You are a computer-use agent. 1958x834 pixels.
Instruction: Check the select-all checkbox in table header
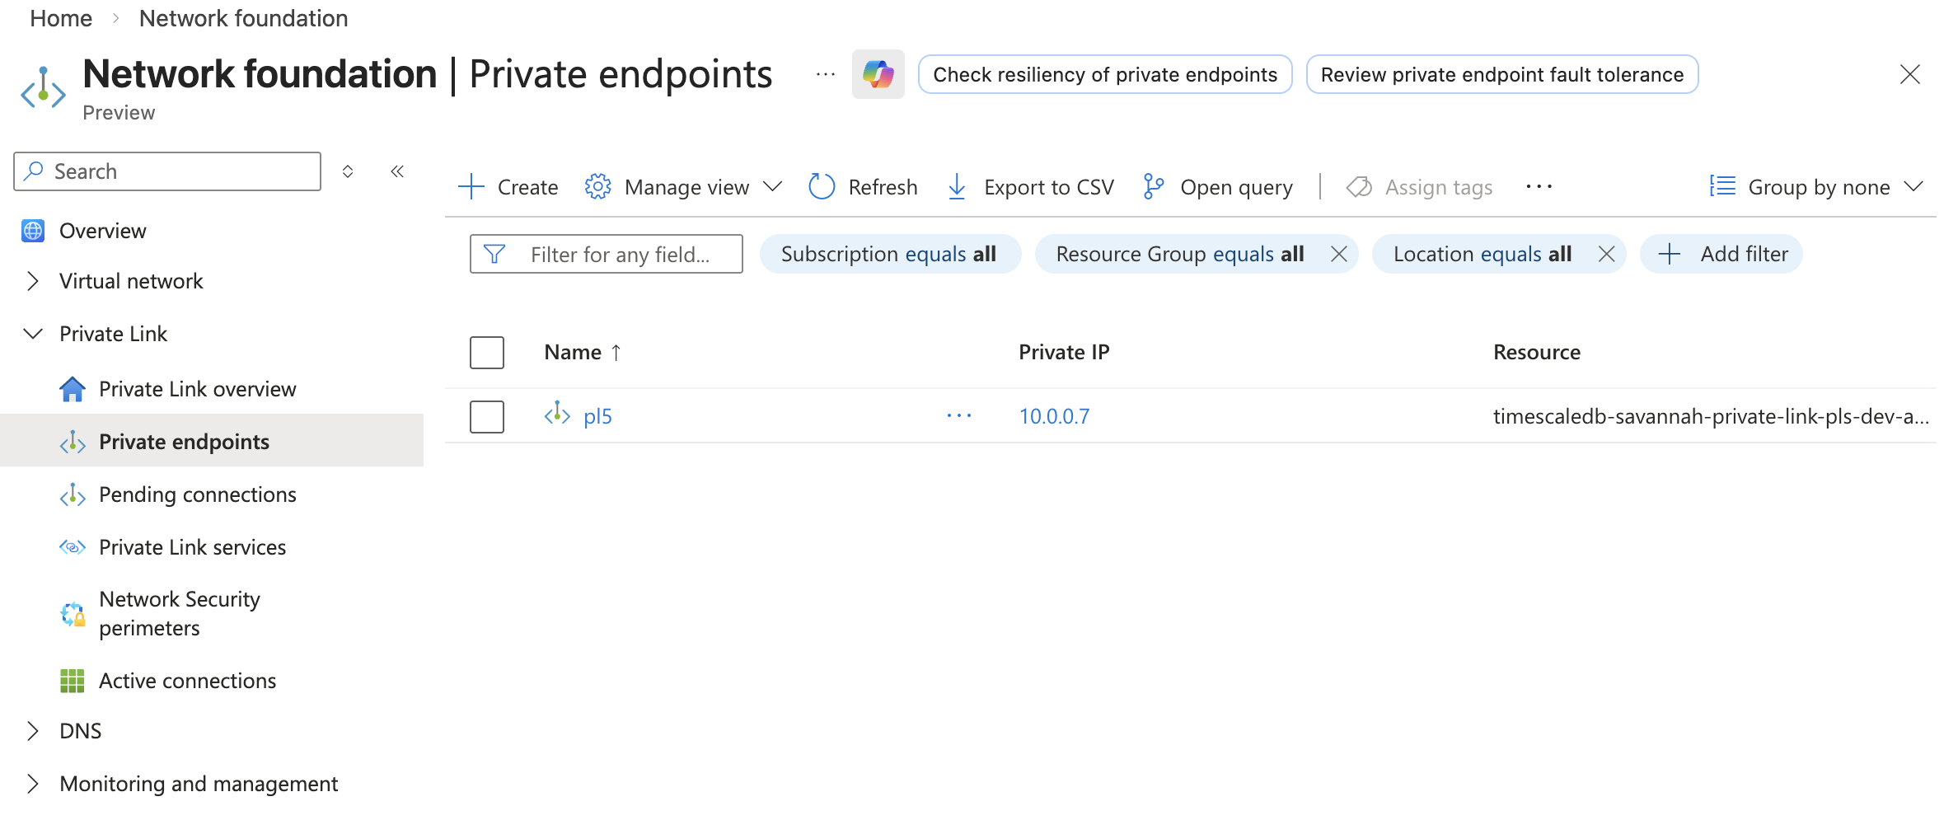[486, 352]
